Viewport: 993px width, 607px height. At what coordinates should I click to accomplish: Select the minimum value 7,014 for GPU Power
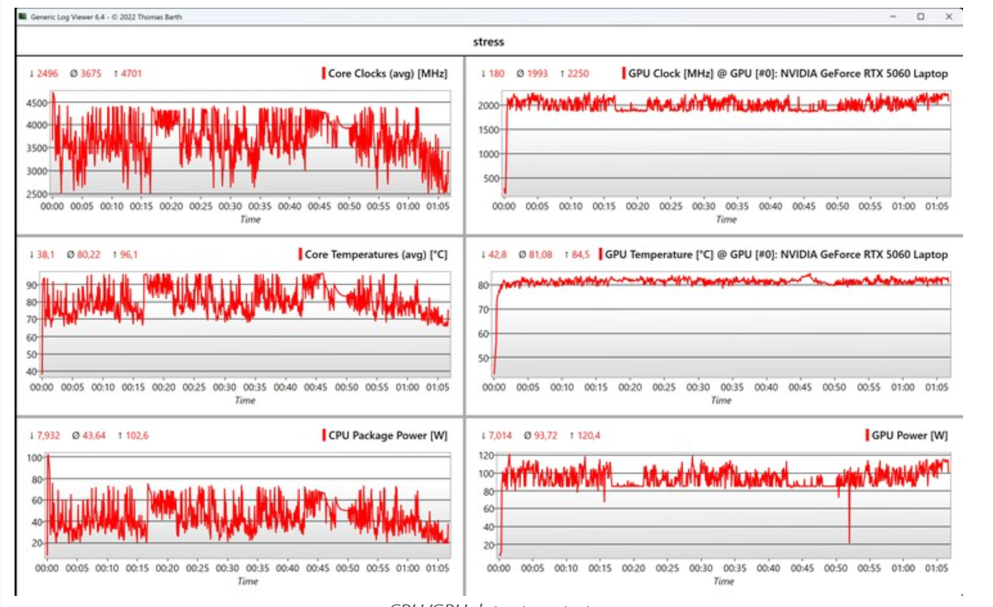[500, 436]
